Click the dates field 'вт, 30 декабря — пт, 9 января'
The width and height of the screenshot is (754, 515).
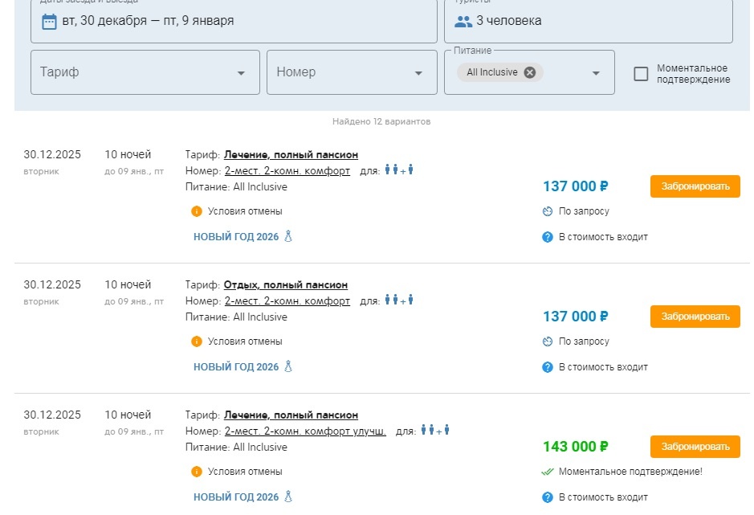click(148, 21)
